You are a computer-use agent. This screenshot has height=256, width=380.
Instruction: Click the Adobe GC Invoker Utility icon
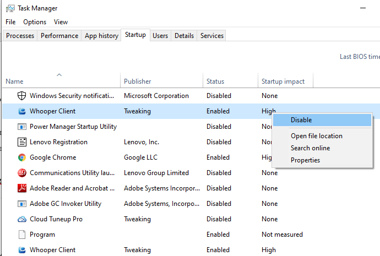point(22,204)
